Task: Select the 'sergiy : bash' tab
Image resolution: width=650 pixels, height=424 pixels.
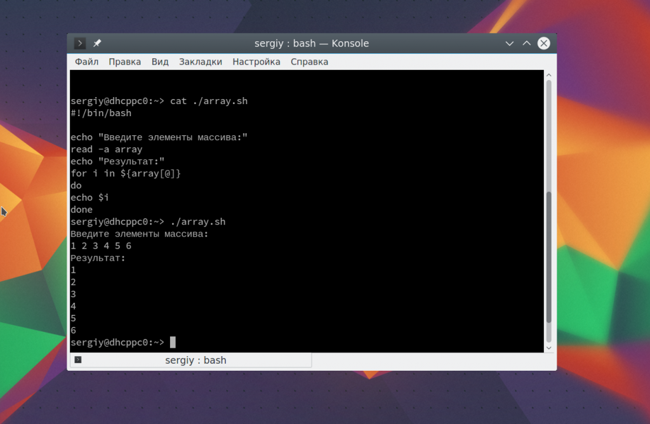Action: click(x=196, y=361)
